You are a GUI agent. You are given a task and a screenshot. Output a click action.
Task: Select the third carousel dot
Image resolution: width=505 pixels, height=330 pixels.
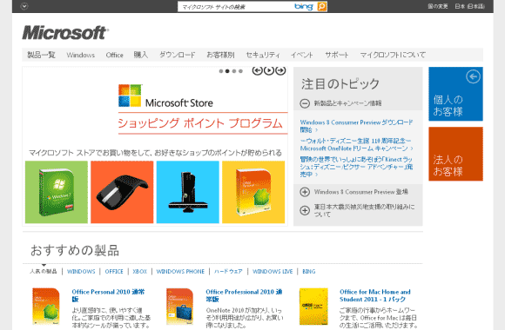point(234,71)
